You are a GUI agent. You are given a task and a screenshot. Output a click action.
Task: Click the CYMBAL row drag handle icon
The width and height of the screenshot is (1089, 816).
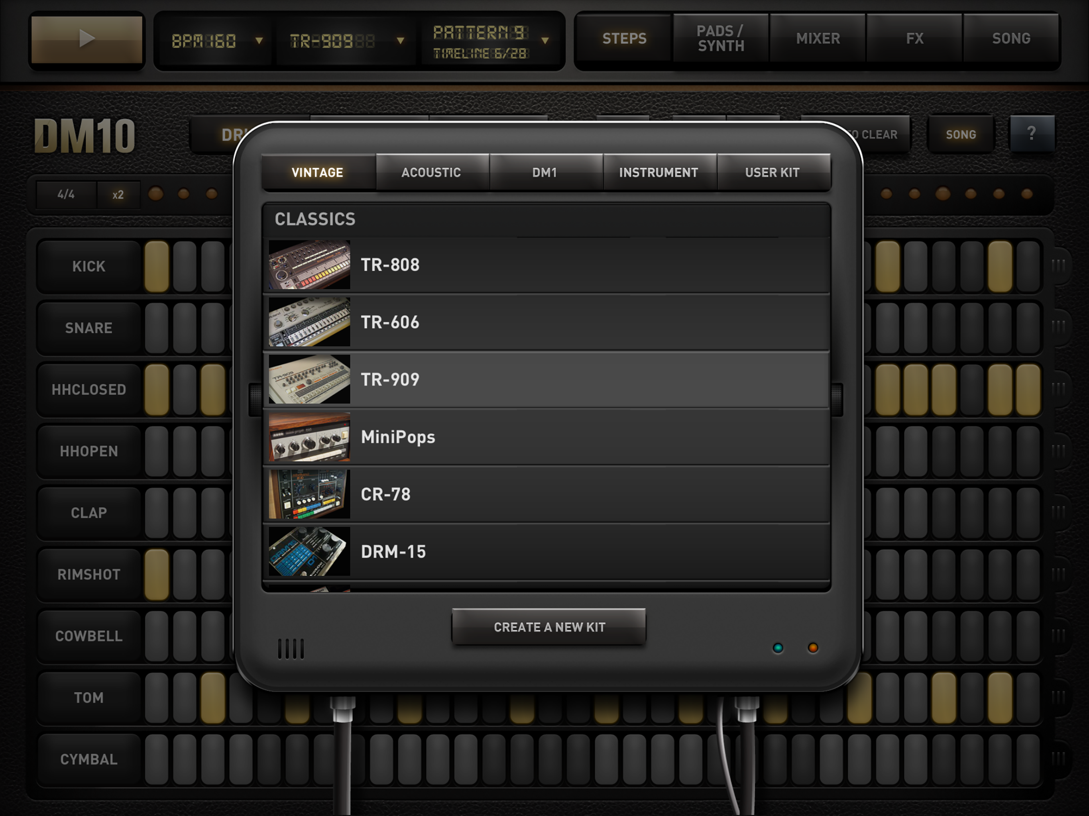click(1058, 758)
